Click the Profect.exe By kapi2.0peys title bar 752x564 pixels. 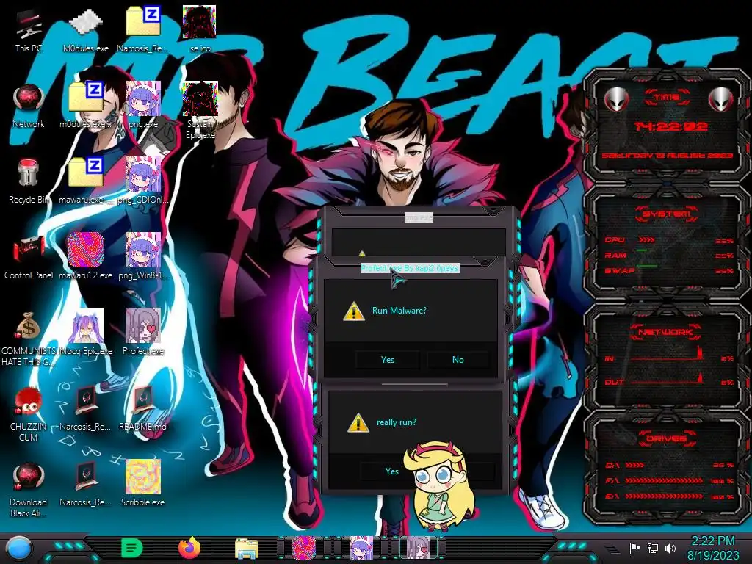click(410, 268)
